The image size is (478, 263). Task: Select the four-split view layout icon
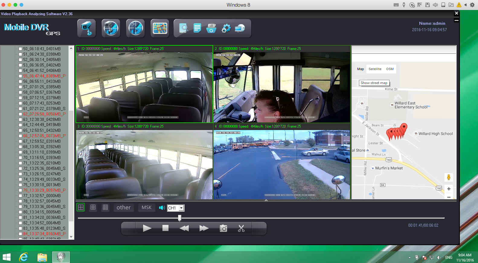(81, 207)
